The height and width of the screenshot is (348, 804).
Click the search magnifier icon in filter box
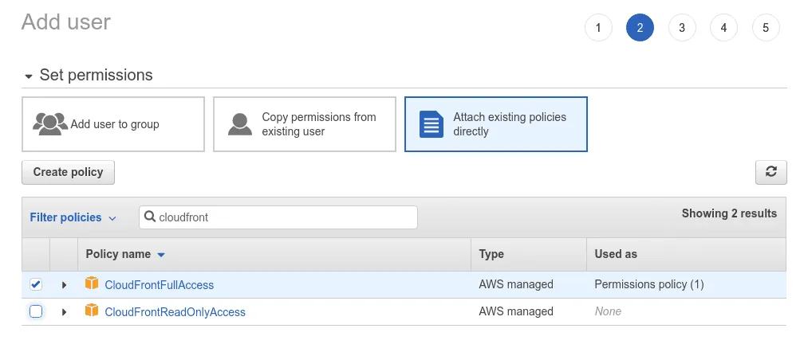(x=150, y=217)
